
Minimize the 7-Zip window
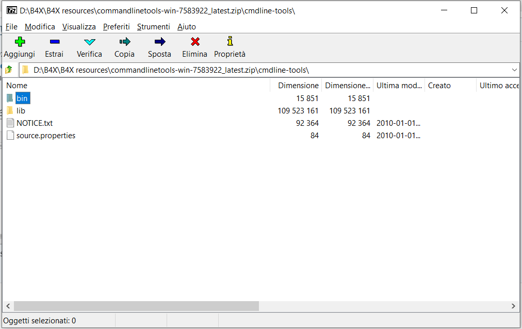(x=444, y=10)
